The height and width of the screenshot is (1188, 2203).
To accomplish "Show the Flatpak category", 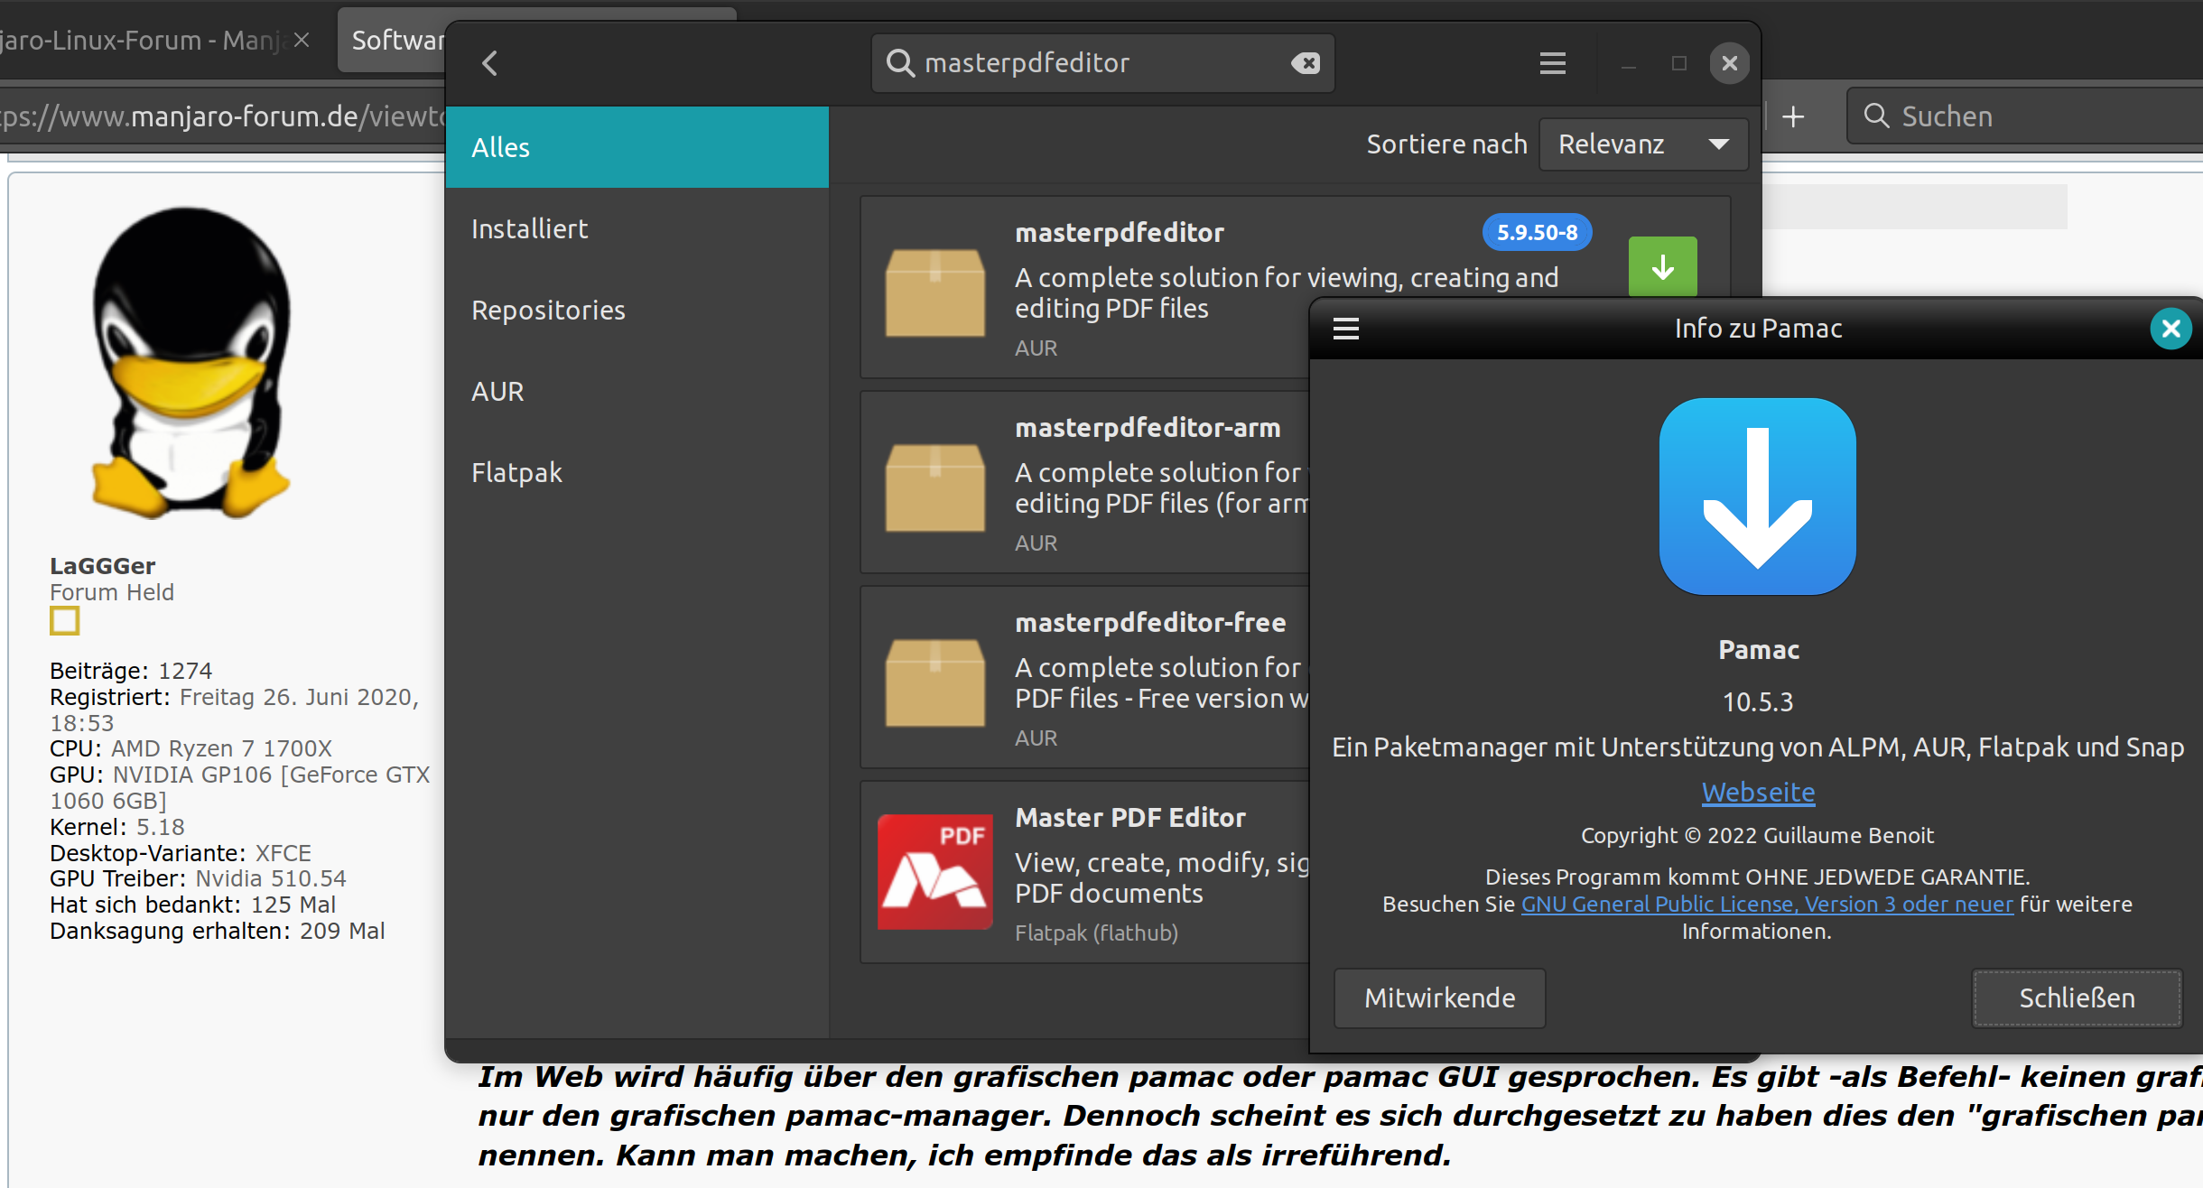I will [x=516, y=473].
